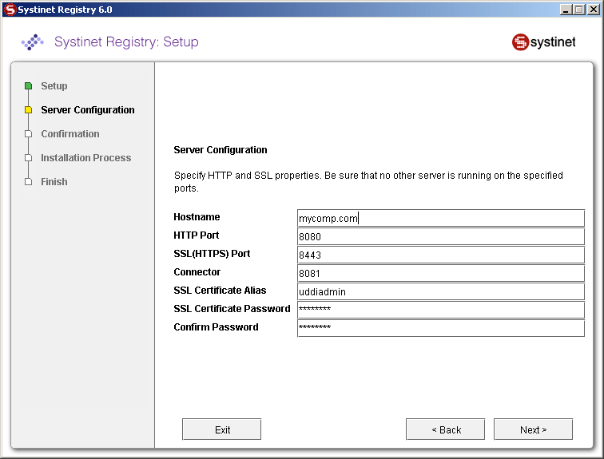The width and height of the screenshot is (604, 459).
Task: Click the purple dots Registry logo
Action: tap(32, 42)
